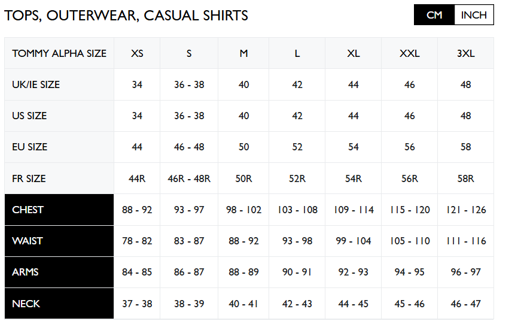The width and height of the screenshot is (527, 330).
Task: Click the WAIST row header
Action: (59, 241)
